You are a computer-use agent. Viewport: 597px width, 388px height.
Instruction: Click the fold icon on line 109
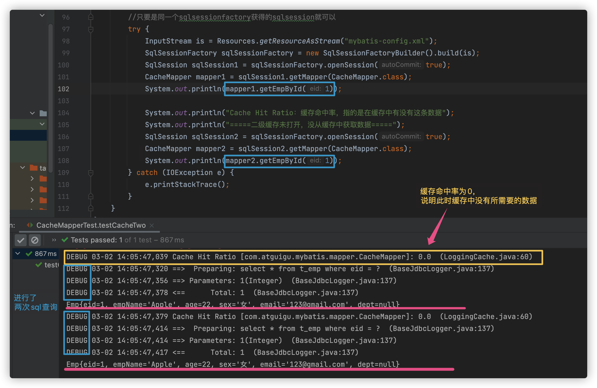click(91, 173)
